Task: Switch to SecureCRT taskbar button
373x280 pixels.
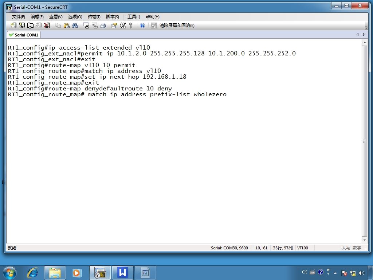Action: pyautogui.click(x=100, y=273)
